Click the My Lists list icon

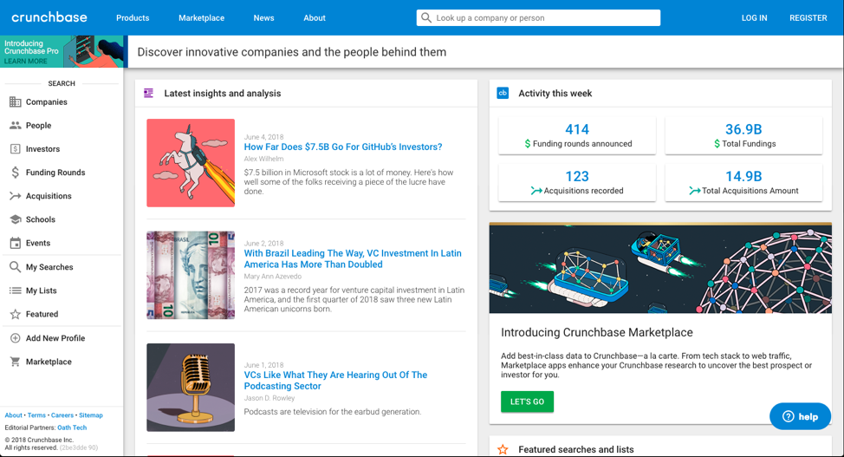tap(15, 291)
